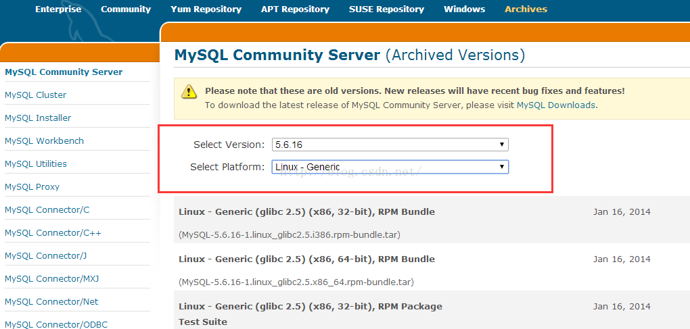
Task: Open the Windows tab
Action: click(x=464, y=9)
